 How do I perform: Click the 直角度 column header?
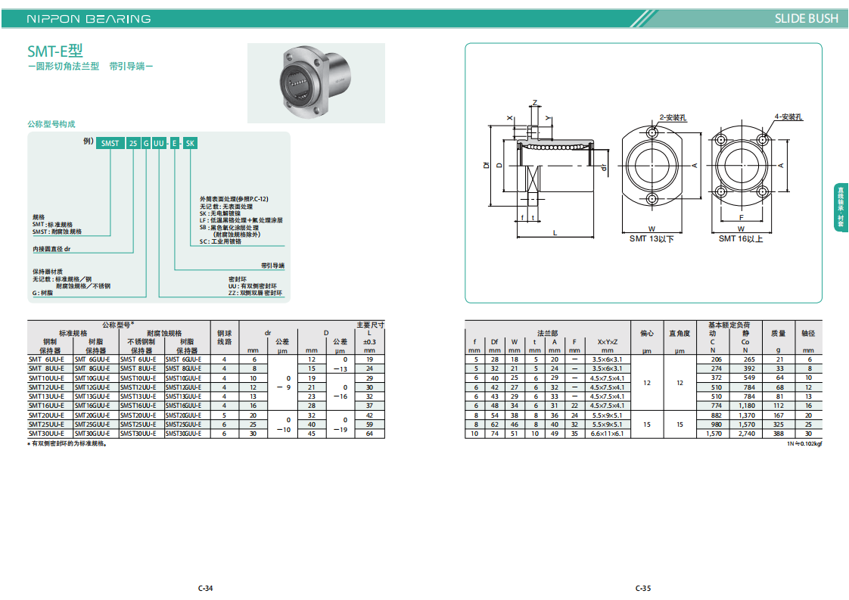pyautogui.click(x=680, y=333)
